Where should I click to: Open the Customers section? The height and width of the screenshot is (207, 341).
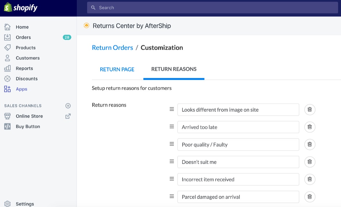(x=28, y=58)
